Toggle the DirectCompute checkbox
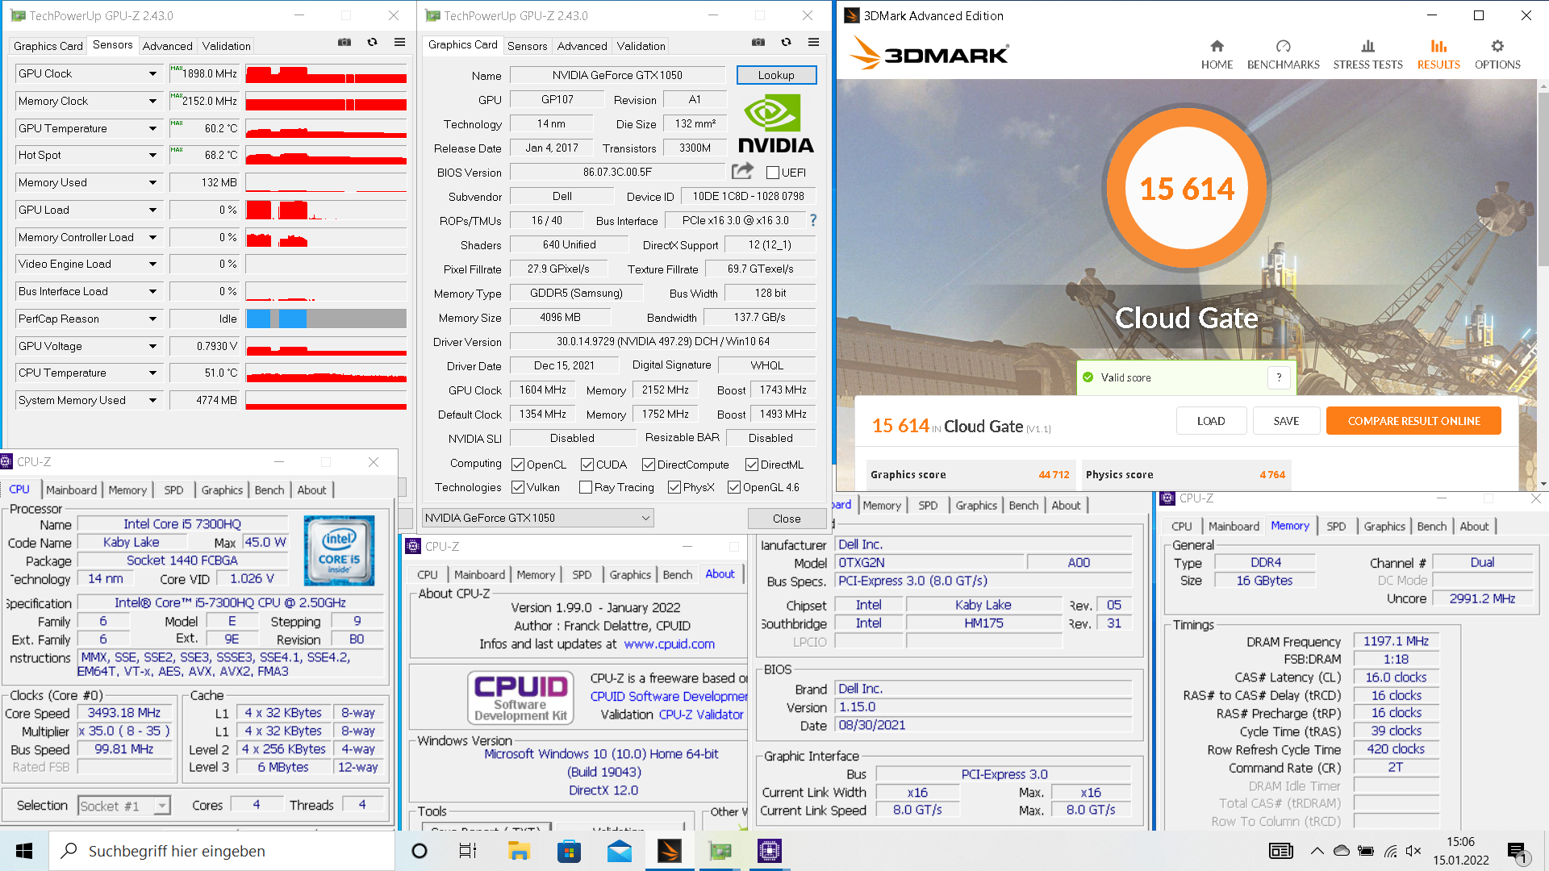The height and width of the screenshot is (871, 1549). click(649, 465)
